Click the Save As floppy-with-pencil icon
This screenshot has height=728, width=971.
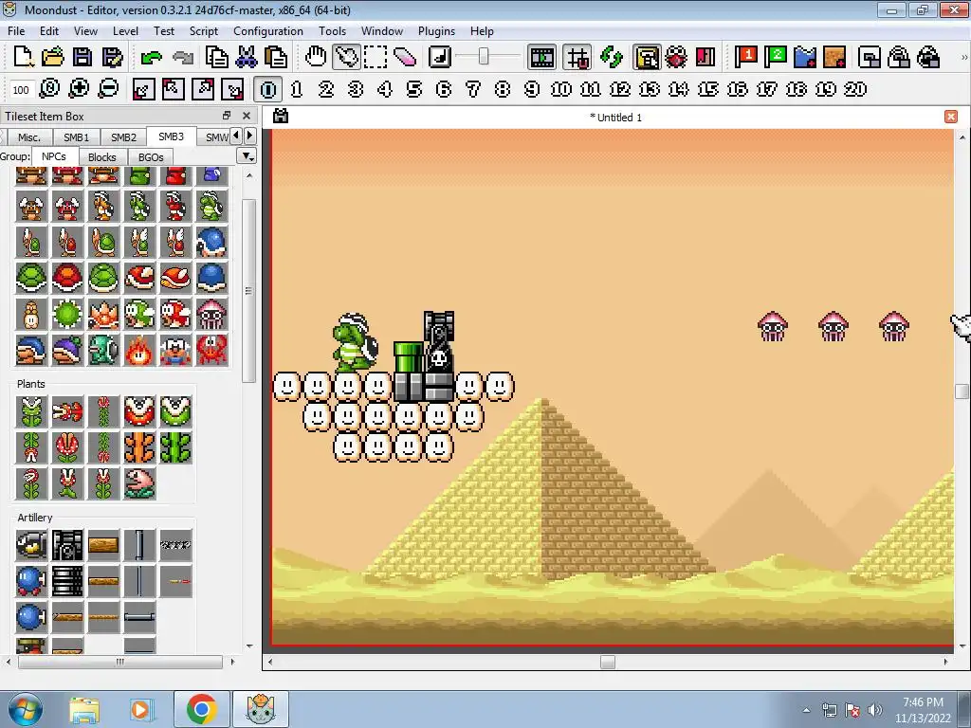pos(112,57)
